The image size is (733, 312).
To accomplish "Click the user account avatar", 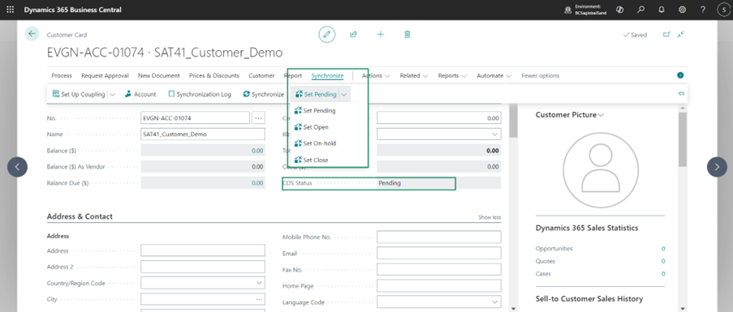I will (x=722, y=10).
